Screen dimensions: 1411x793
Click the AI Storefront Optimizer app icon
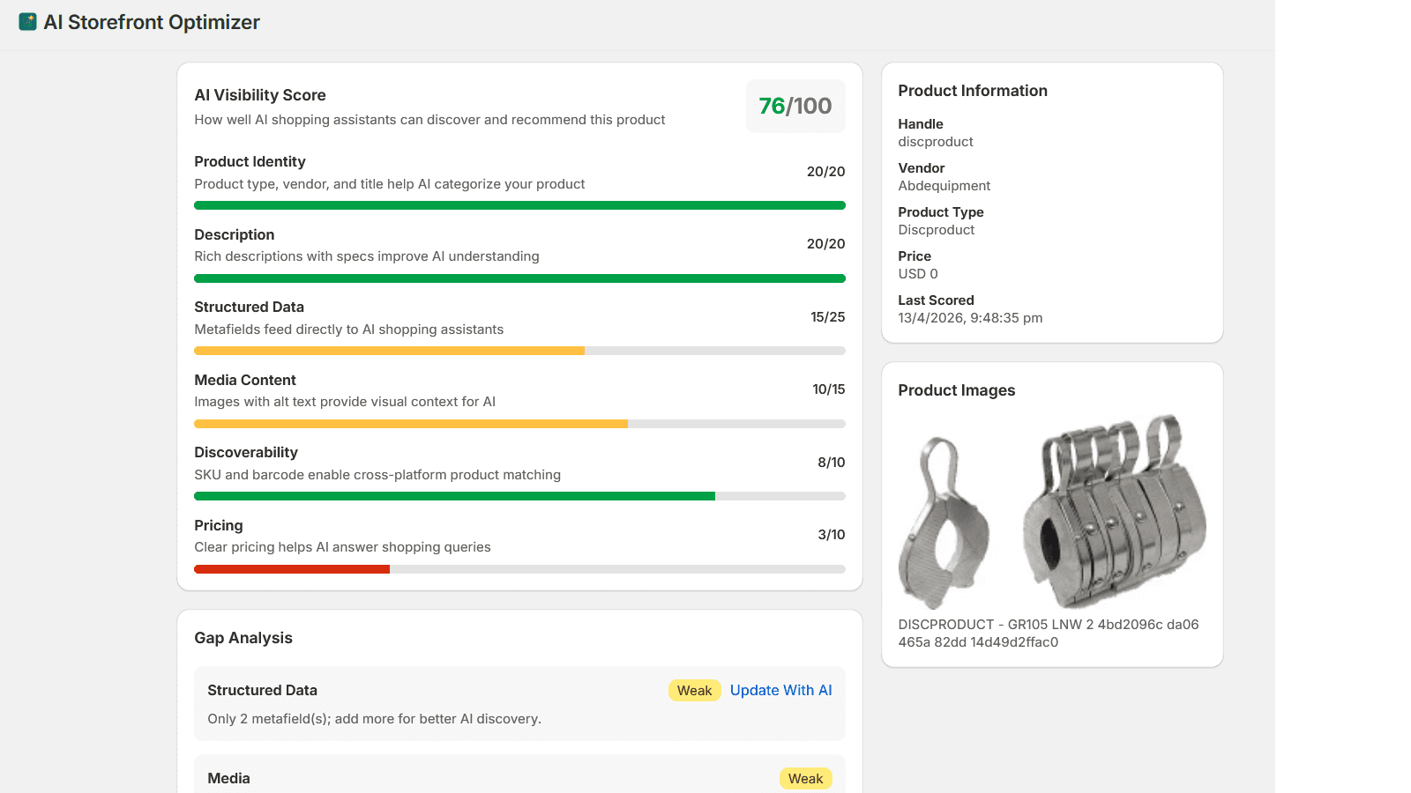(x=27, y=22)
